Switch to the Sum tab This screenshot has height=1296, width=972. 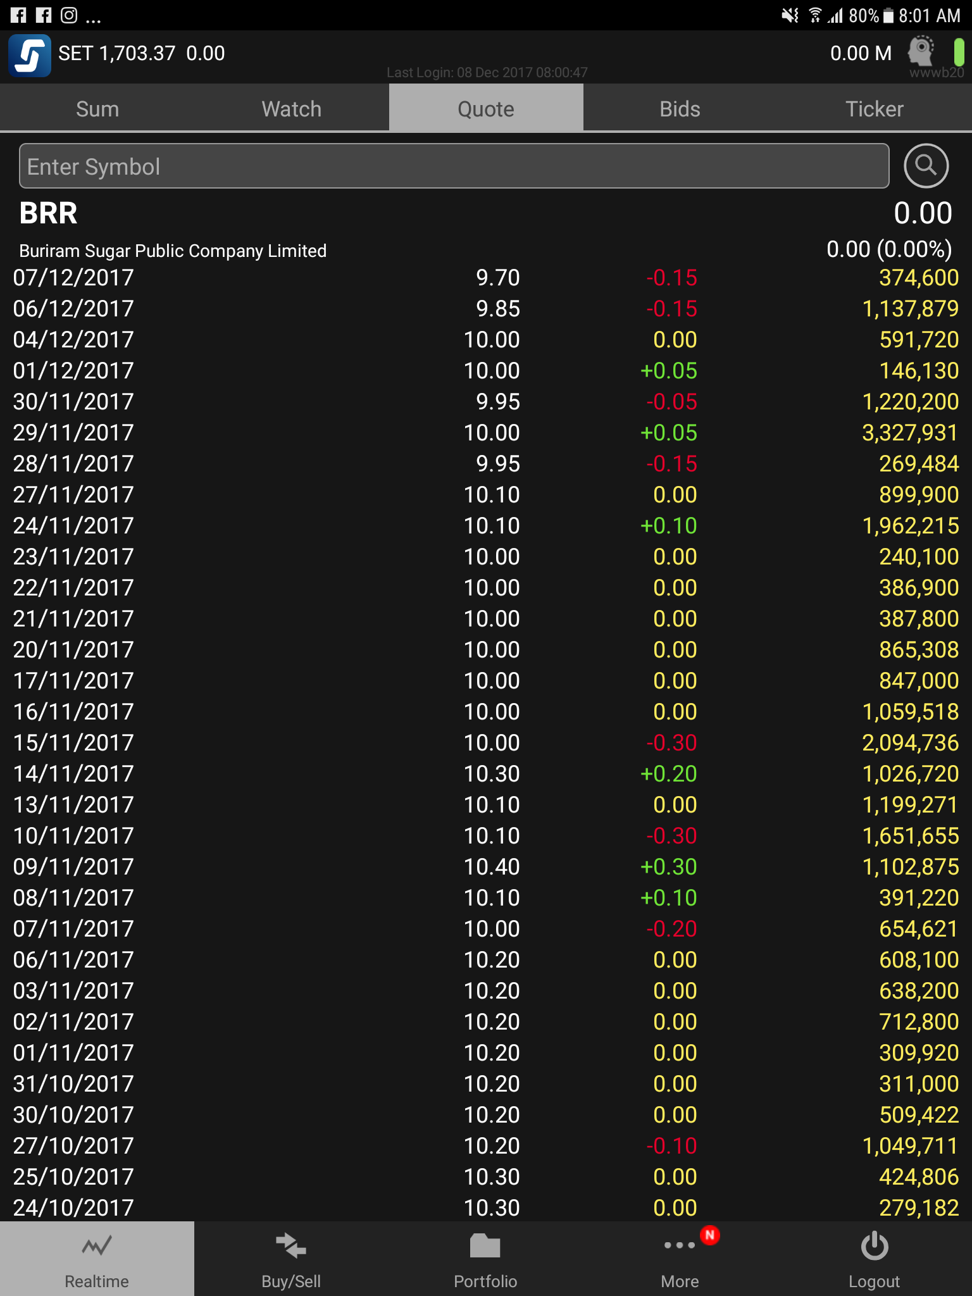point(97,109)
